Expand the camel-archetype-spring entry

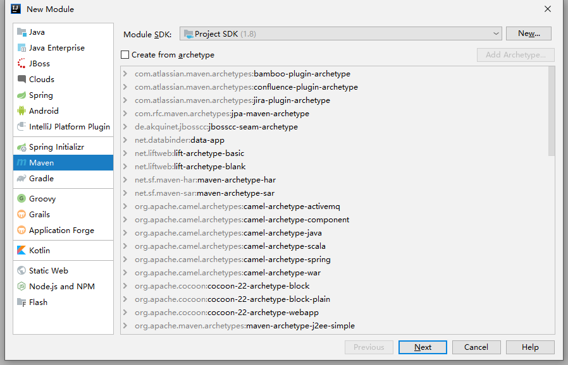click(x=125, y=260)
